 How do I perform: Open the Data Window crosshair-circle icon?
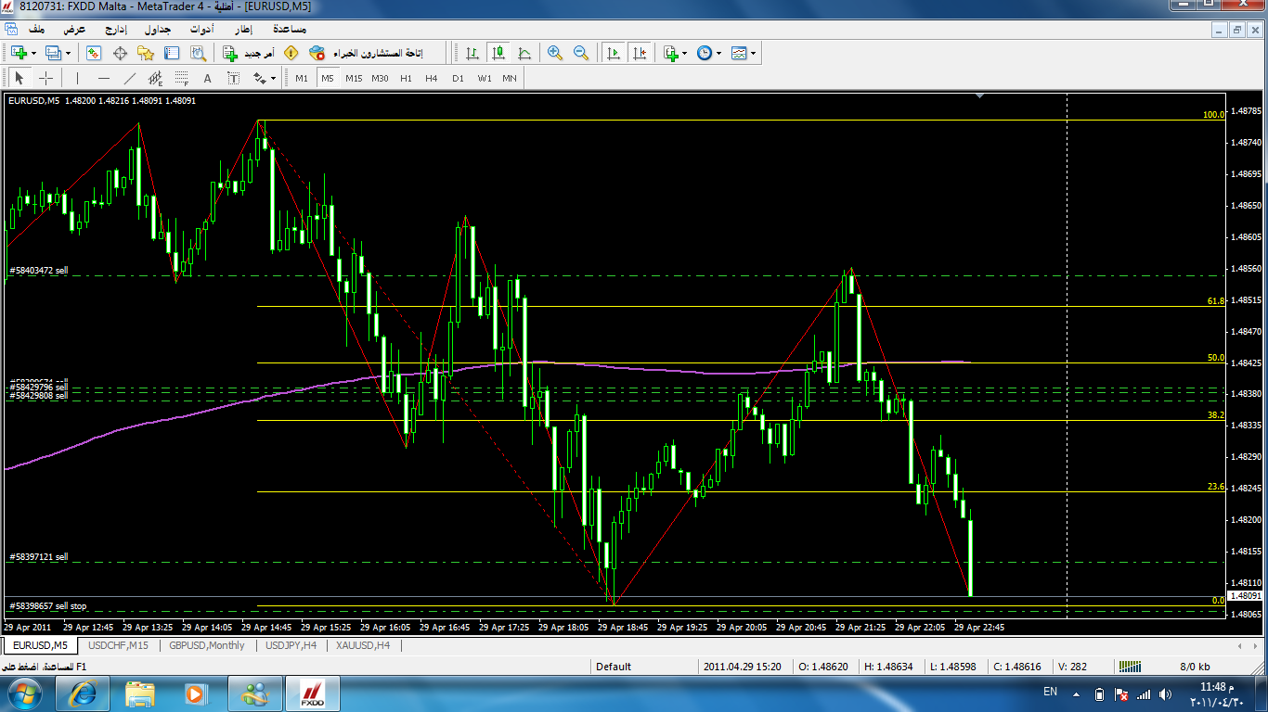click(120, 54)
